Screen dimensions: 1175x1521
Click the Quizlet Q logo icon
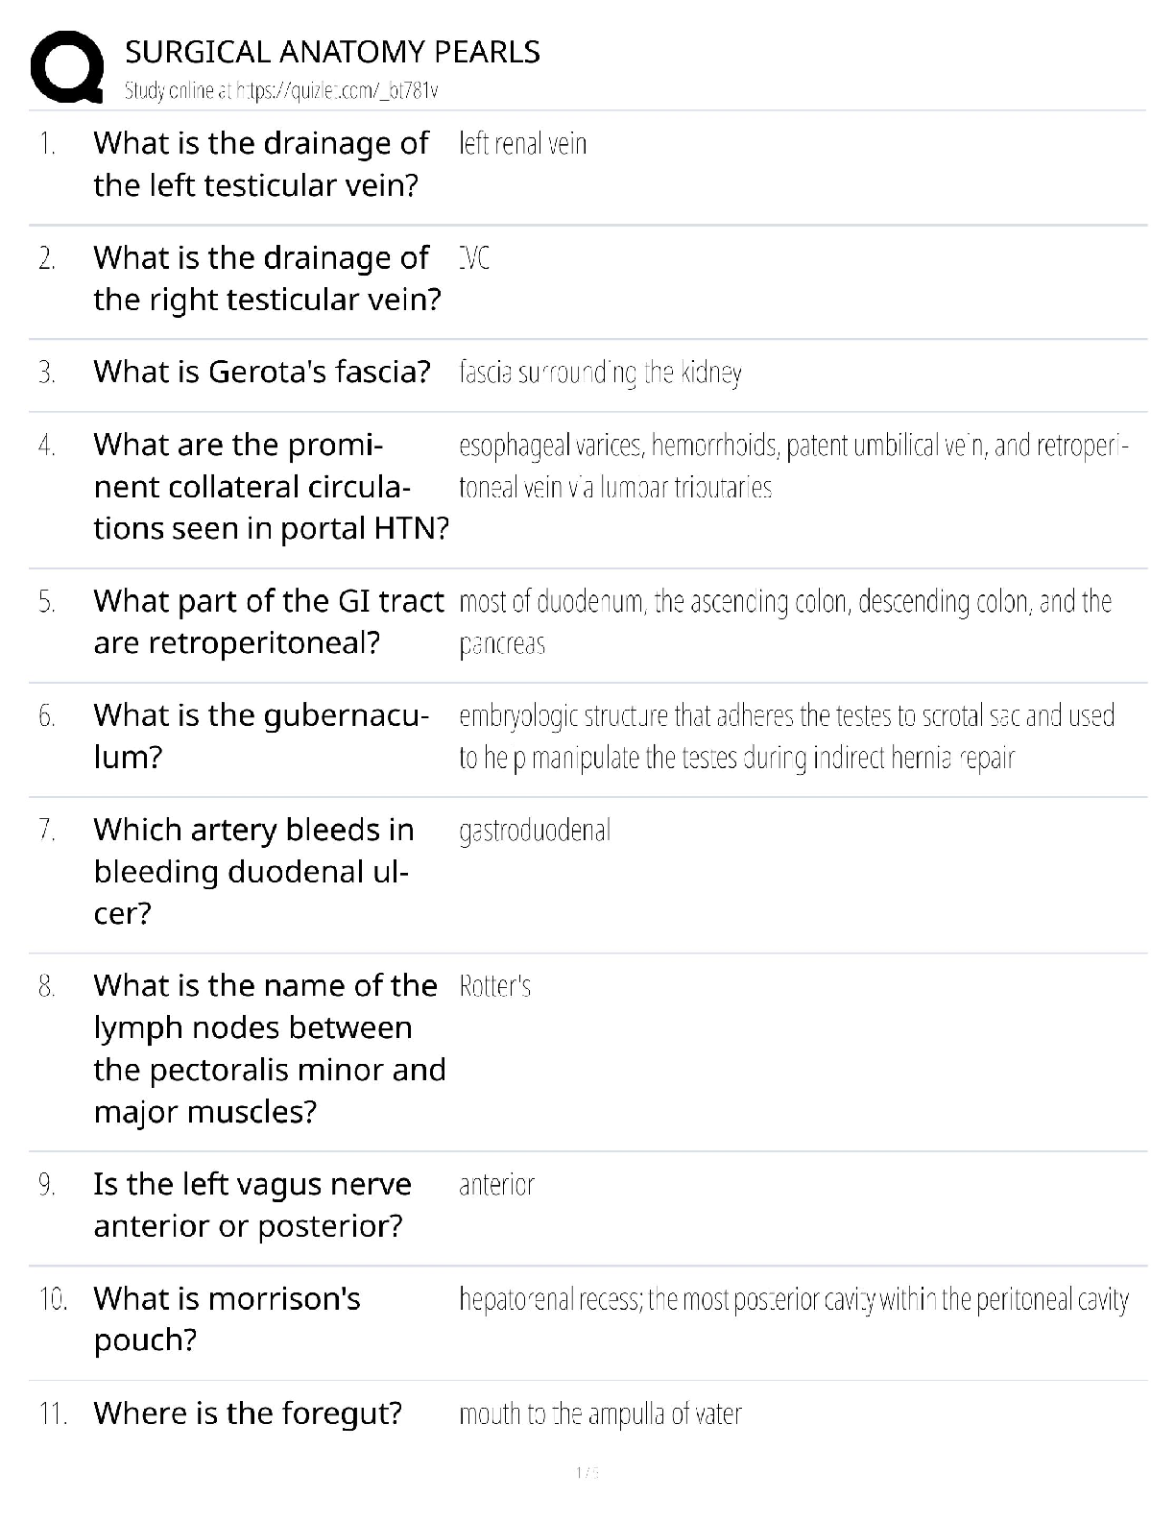click(x=67, y=66)
